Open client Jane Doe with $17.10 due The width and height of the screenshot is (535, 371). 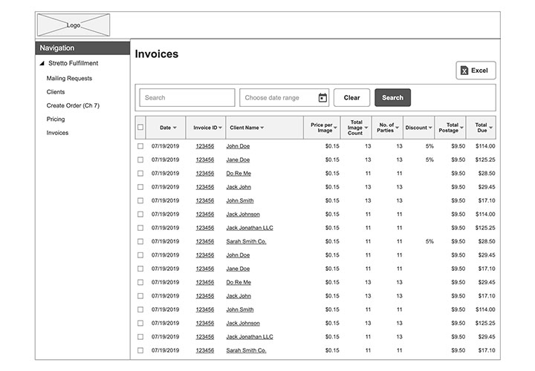pyautogui.click(x=238, y=269)
